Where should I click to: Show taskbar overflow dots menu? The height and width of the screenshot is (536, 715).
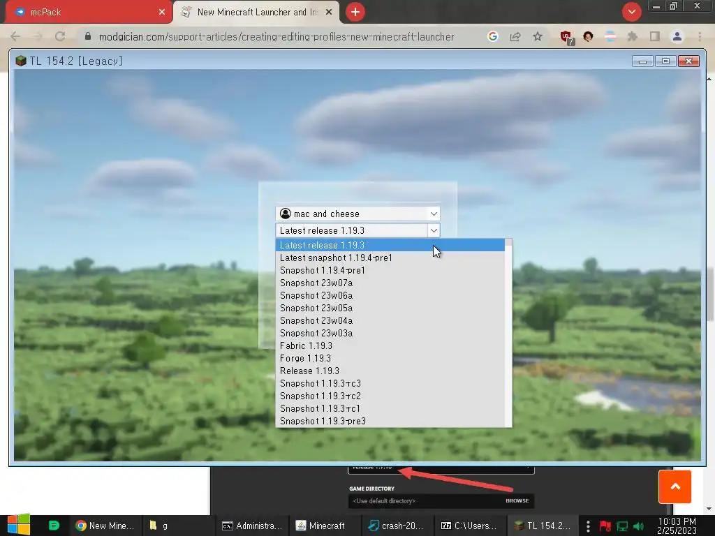[x=588, y=526]
